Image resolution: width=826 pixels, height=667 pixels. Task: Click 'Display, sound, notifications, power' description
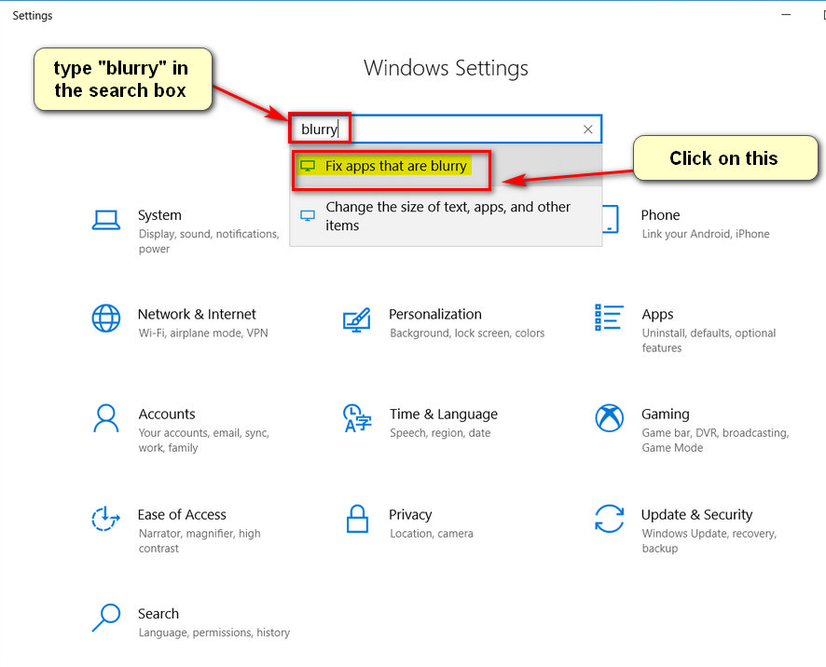pyautogui.click(x=209, y=241)
